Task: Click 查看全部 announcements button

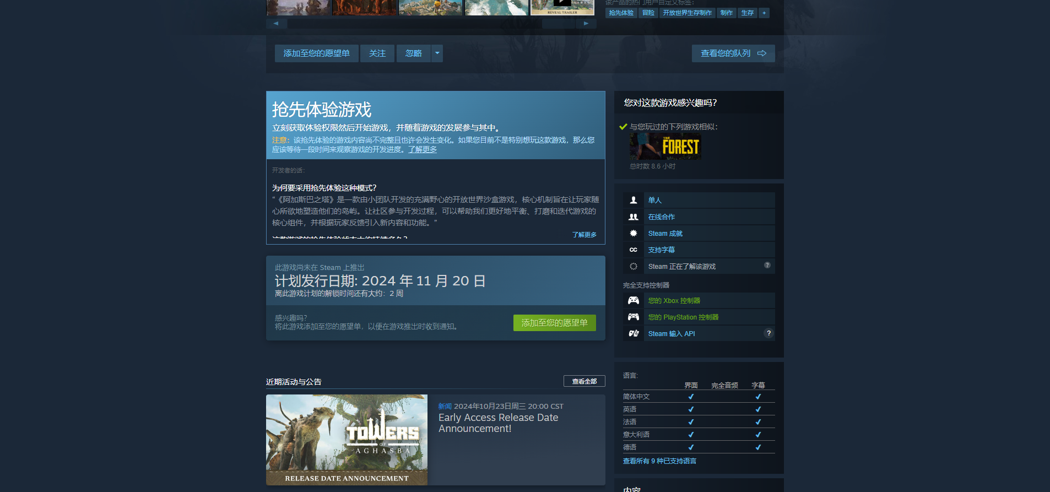Action: tap(584, 381)
